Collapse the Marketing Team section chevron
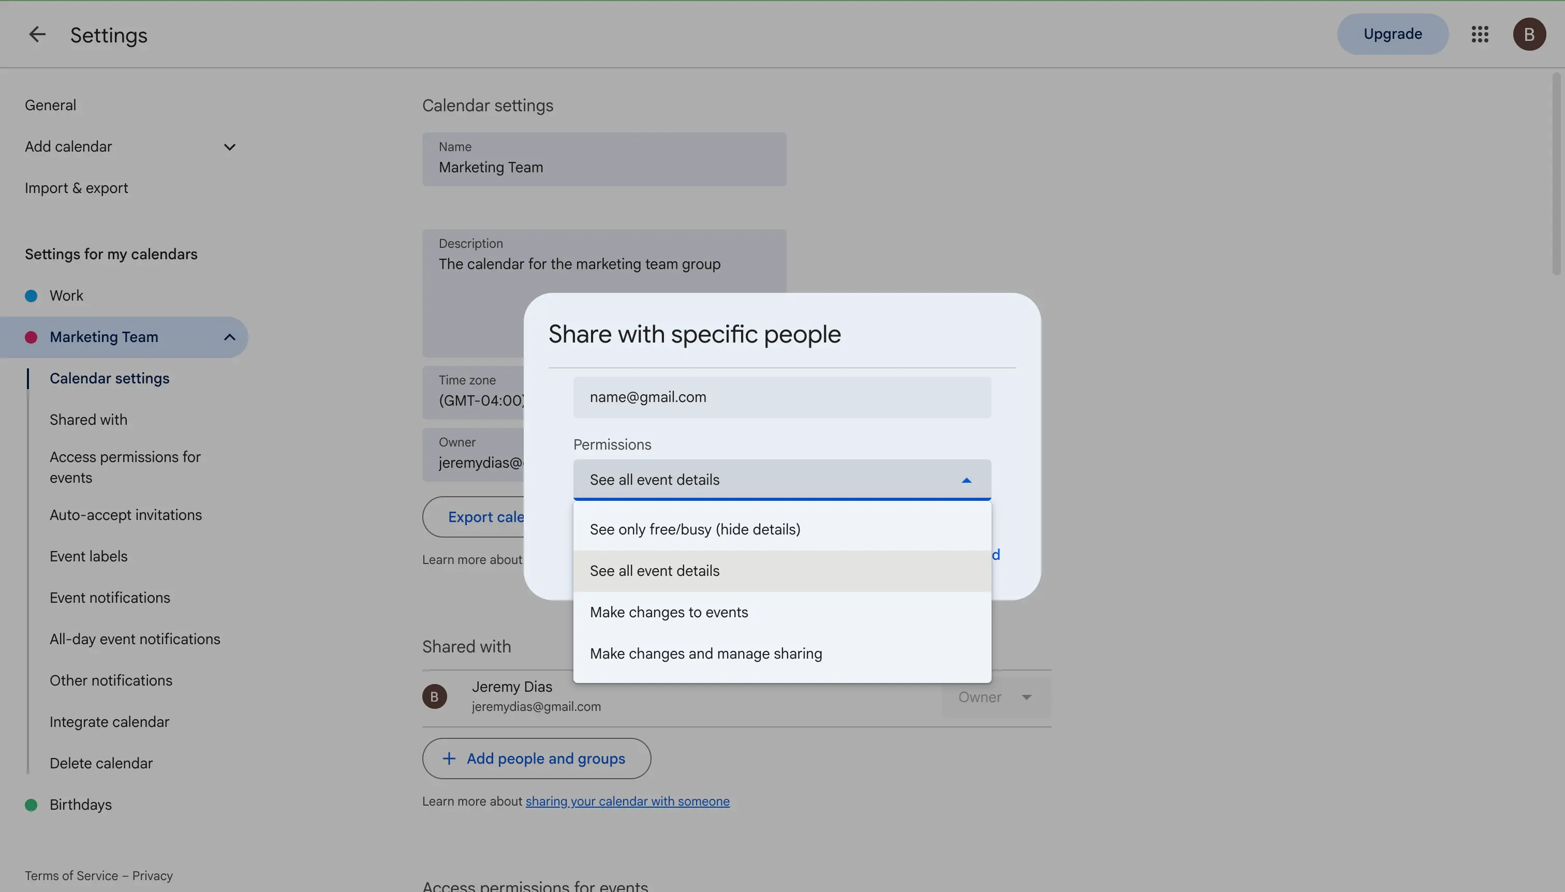 (230, 337)
